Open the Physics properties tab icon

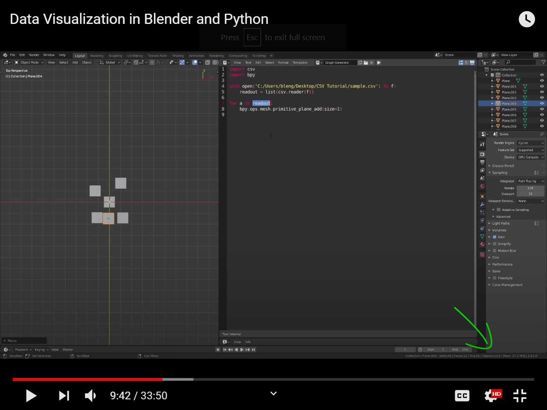pos(482,220)
